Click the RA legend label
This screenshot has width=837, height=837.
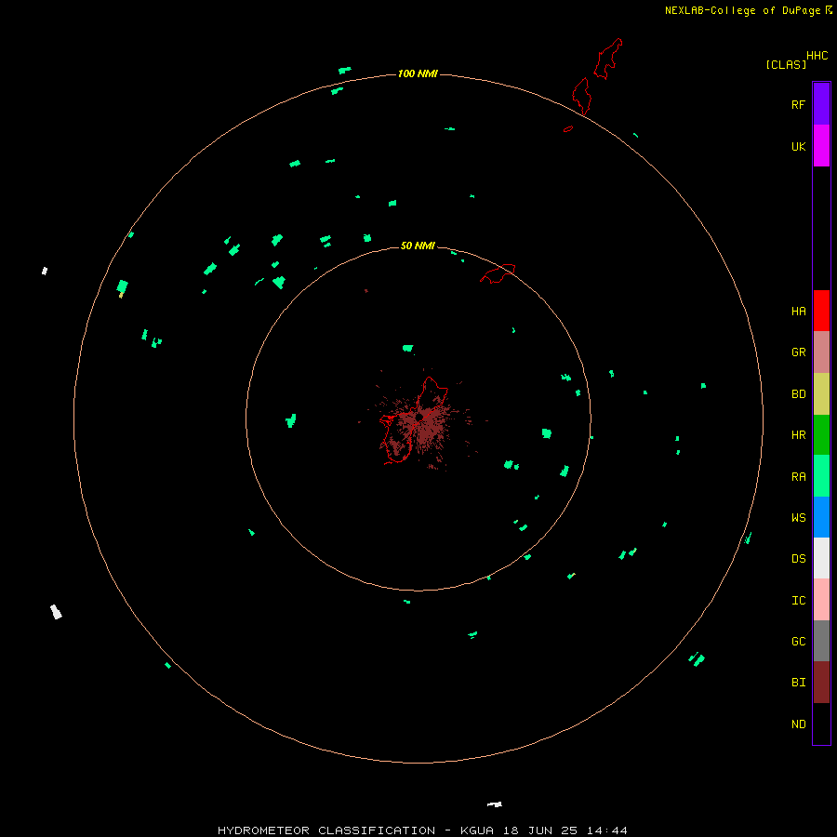coord(799,477)
